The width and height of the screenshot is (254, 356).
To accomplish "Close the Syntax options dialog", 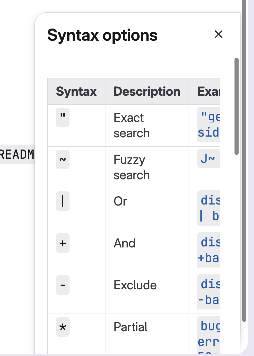I will [218, 34].
